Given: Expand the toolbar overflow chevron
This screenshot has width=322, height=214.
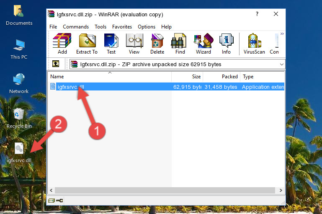Looking at the screenshot, I should click(282, 34).
